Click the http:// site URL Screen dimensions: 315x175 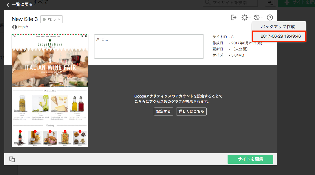click(x=23, y=27)
